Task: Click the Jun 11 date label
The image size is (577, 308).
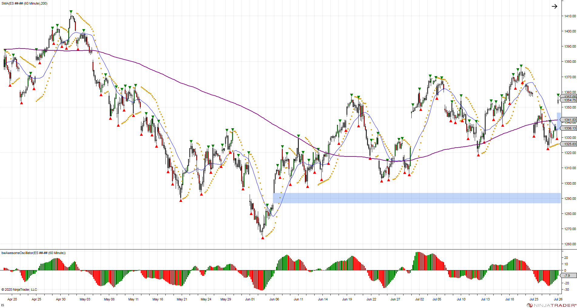Action: coord(299,299)
